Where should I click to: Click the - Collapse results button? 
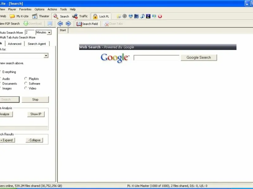(x=34, y=140)
